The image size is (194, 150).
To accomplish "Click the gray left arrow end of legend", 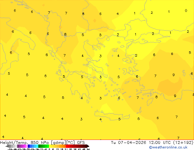I will [x=7, y=146].
